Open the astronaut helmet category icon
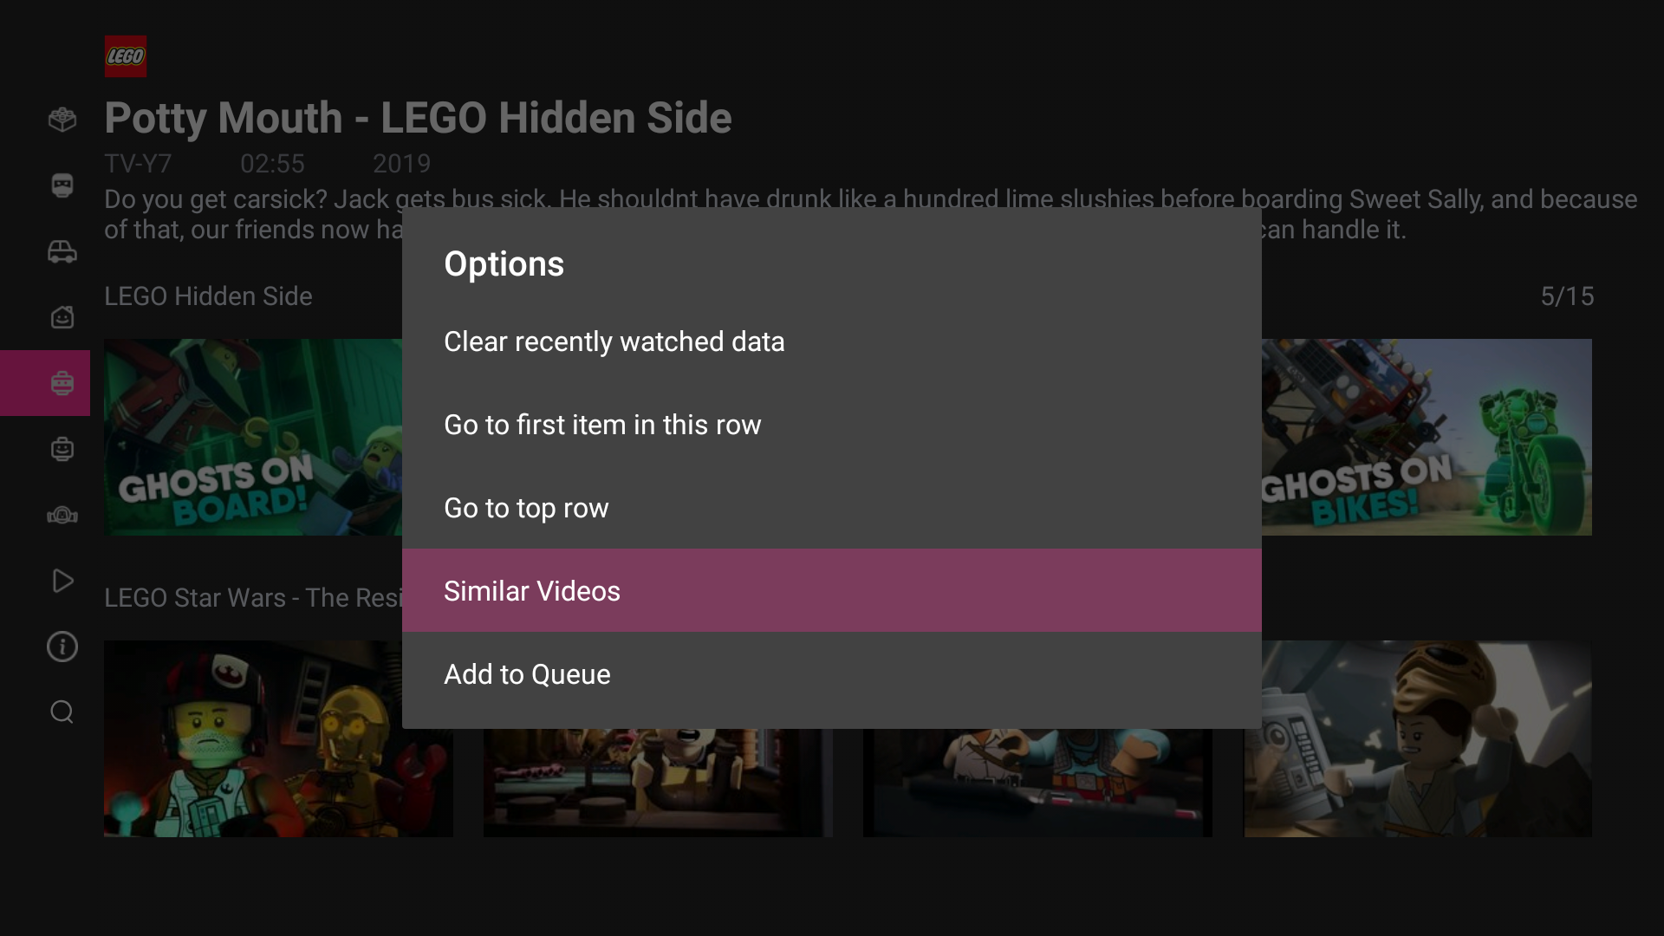Image resolution: width=1664 pixels, height=936 pixels. pyautogui.click(x=62, y=516)
